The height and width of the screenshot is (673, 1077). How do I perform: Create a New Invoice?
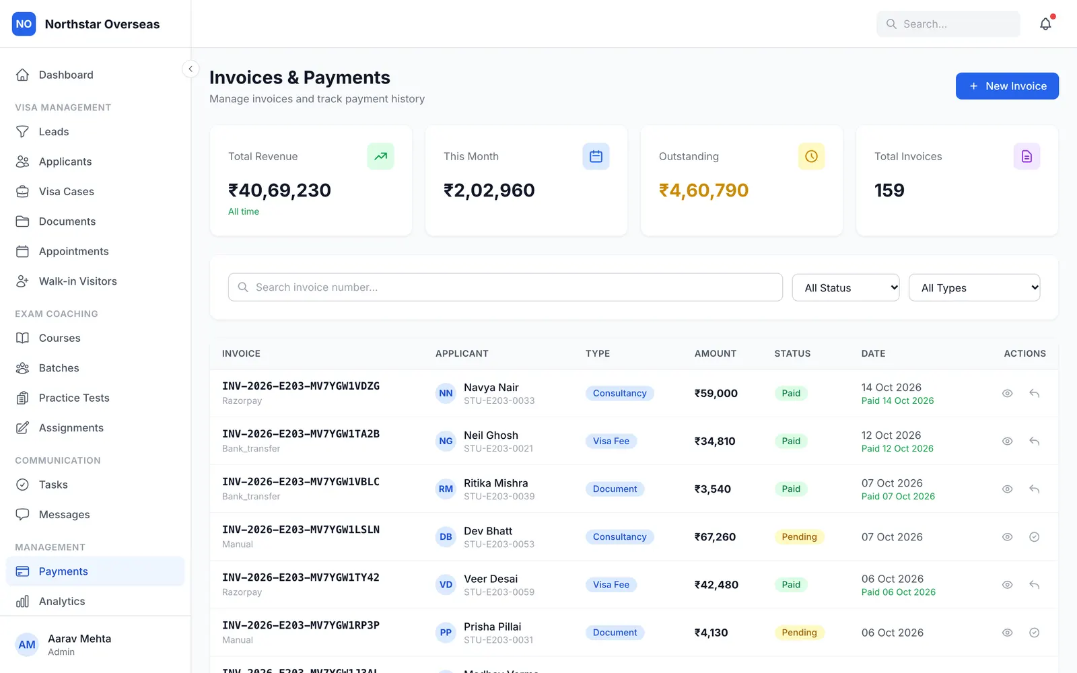[x=1007, y=86]
